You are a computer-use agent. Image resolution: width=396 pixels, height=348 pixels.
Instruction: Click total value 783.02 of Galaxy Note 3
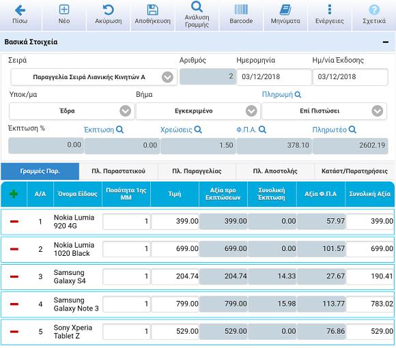[x=370, y=304]
